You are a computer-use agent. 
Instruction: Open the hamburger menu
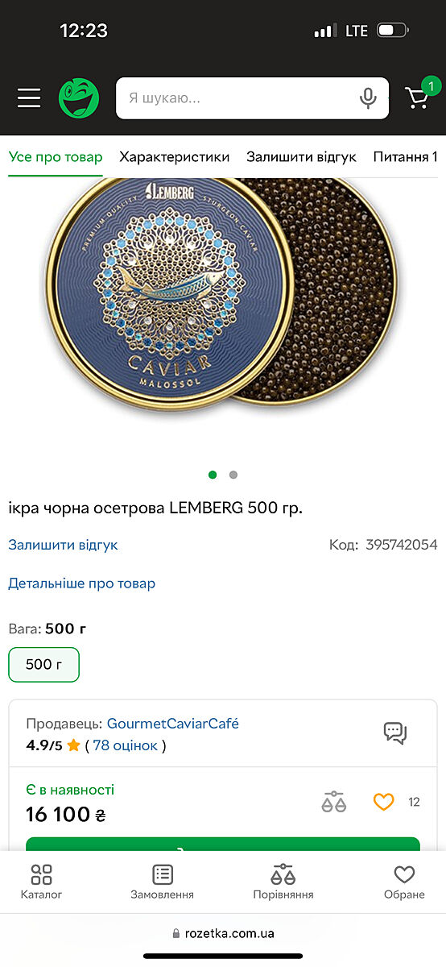point(29,98)
